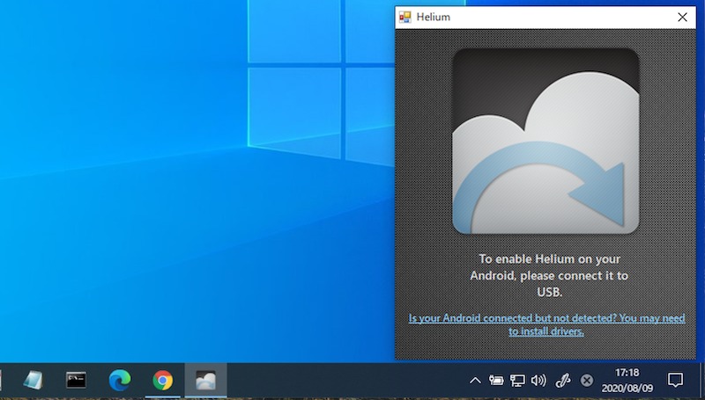Click the Helium title bar text
This screenshot has width=705, height=400.
click(435, 17)
